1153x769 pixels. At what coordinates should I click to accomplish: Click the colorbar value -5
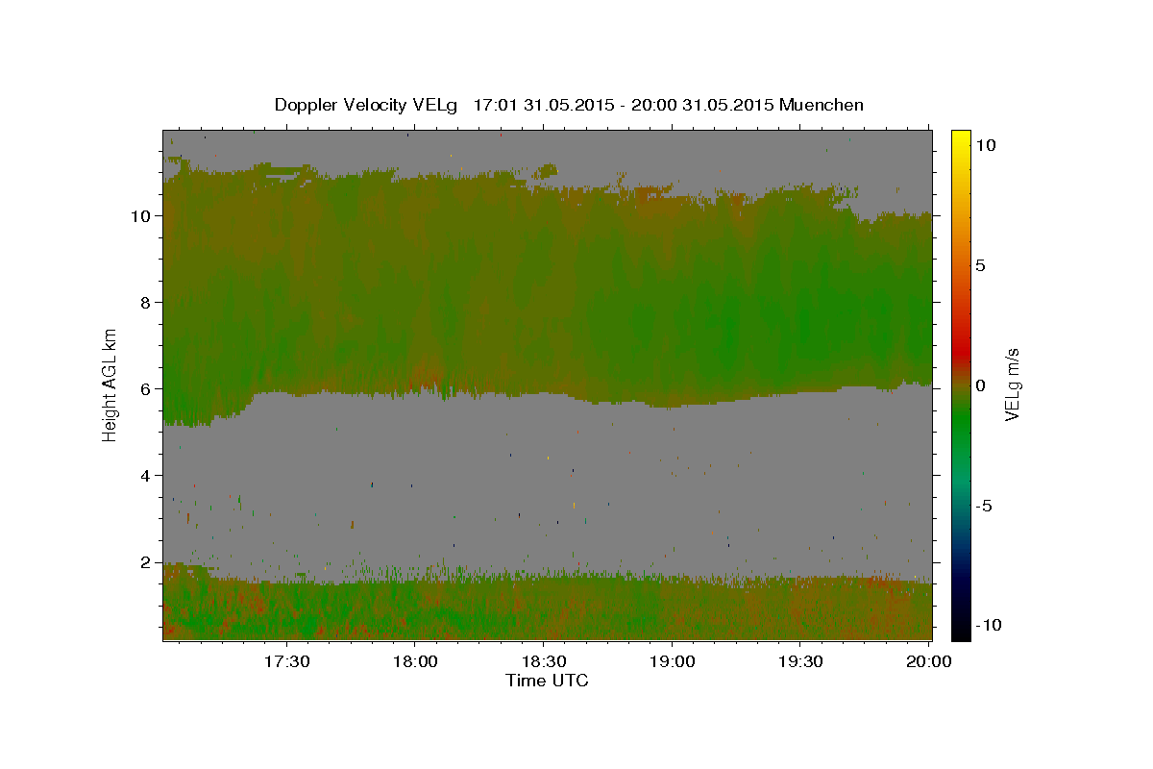(983, 506)
